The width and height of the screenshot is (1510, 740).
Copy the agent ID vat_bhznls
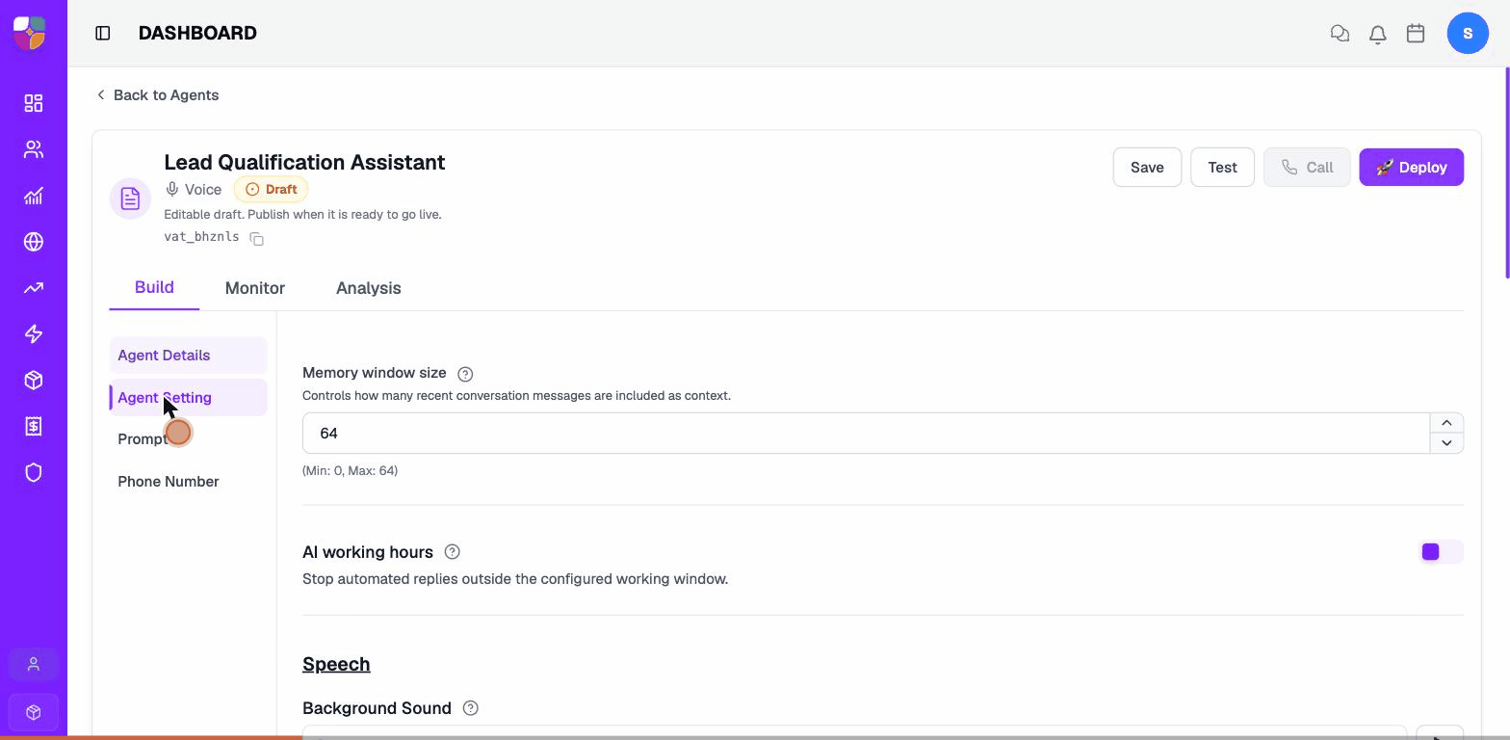(x=257, y=238)
